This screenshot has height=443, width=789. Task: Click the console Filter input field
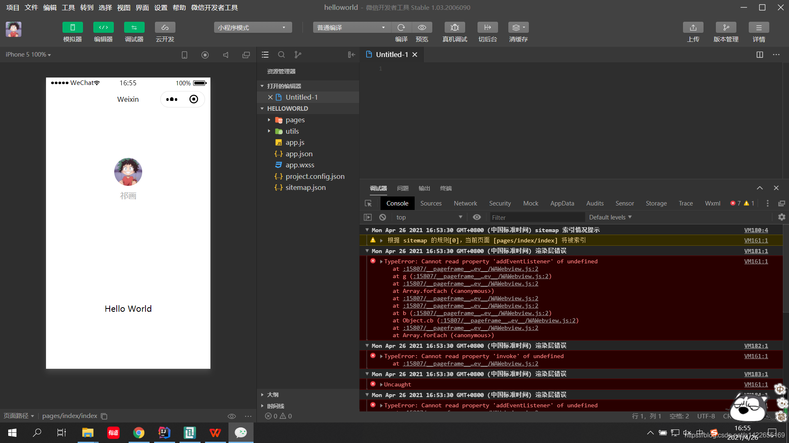coord(537,217)
